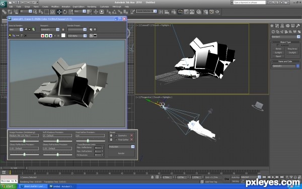Toggle the Final Gather reuse lock icon
Viewport: 302px width, 189px height.
click(x=111, y=140)
